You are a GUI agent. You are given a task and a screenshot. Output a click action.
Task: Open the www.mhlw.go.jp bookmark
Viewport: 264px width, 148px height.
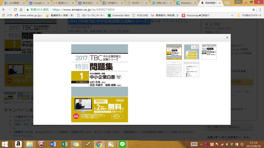pos(29,15)
